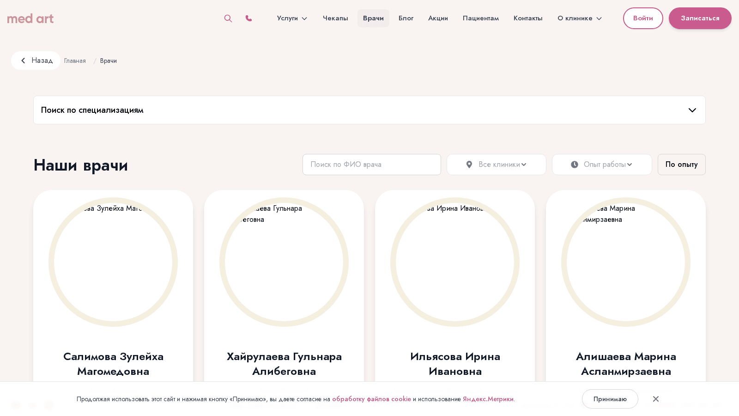This screenshot has width=739, height=416.
Task: Click the Войти button
Action: pyautogui.click(x=643, y=18)
